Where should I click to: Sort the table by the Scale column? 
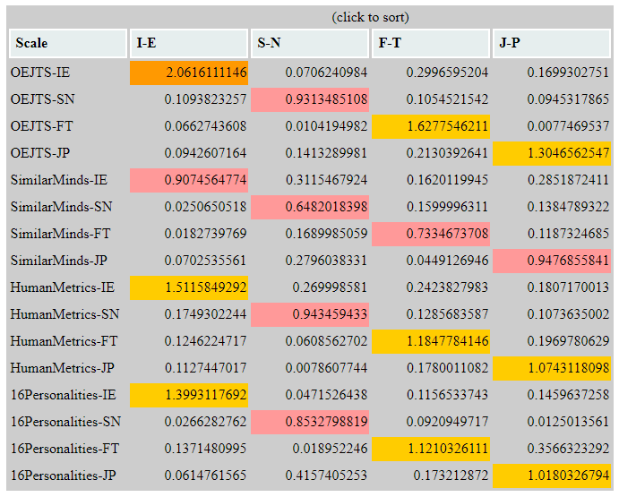pyautogui.click(x=68, y=43)
